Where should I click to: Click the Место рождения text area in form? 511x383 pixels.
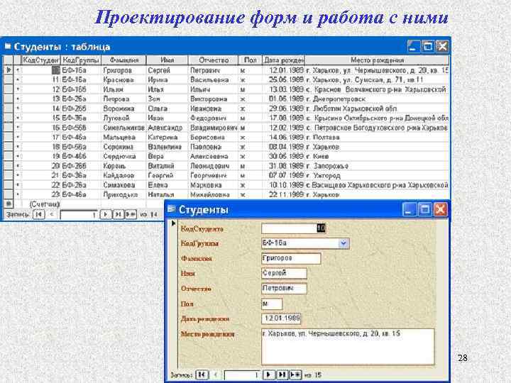tap(348, 347)
